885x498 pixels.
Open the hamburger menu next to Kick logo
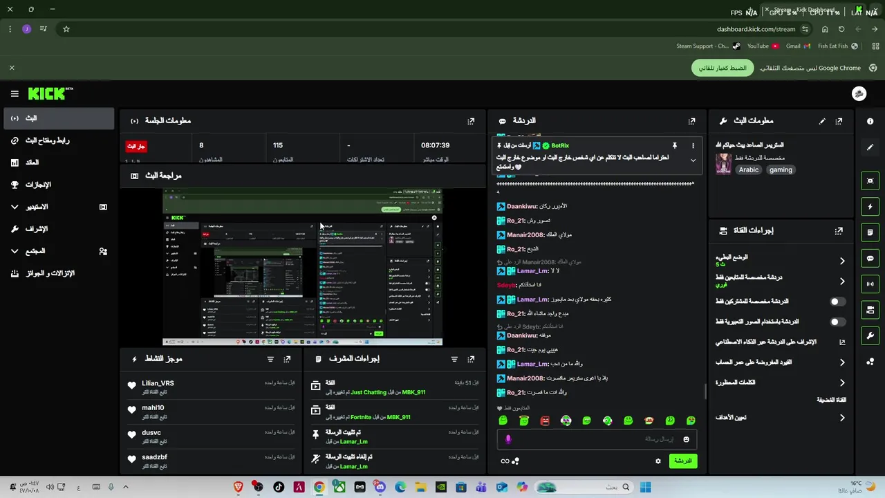15,93
